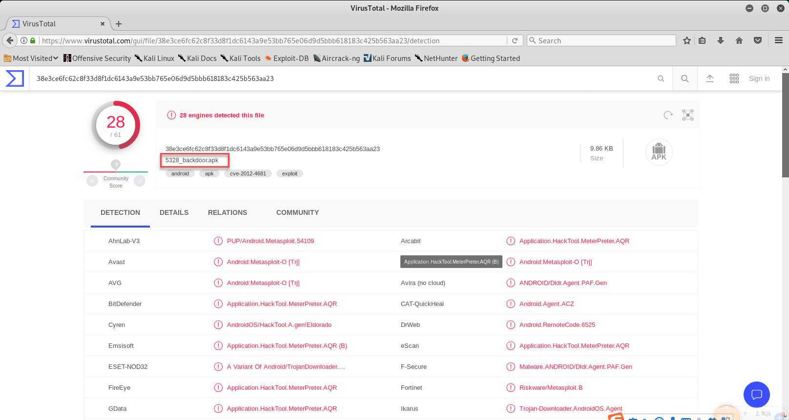Screen dimensions: 789x420
Task: Click the search magnifier icon in VirusTotal header
Action: pyautogui.click(x=685, y=78)
